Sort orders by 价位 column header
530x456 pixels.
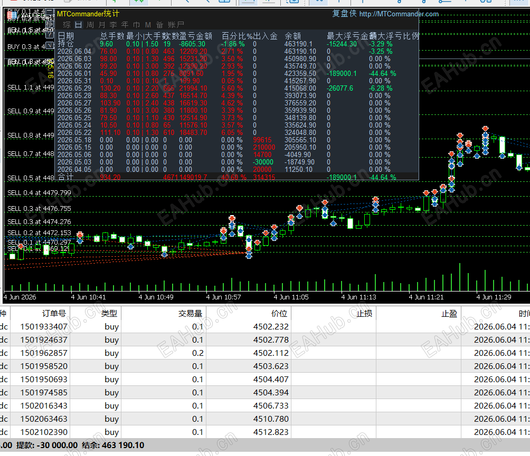(x=279, y=314)
